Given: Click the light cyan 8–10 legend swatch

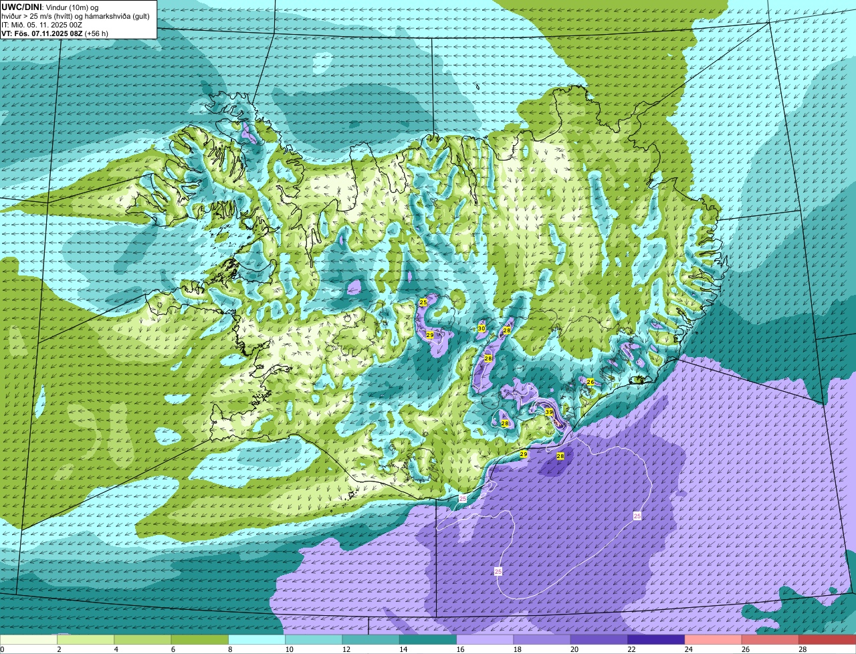Looking at the screenshot, I should pyautogui.click(x=257, y=639).
